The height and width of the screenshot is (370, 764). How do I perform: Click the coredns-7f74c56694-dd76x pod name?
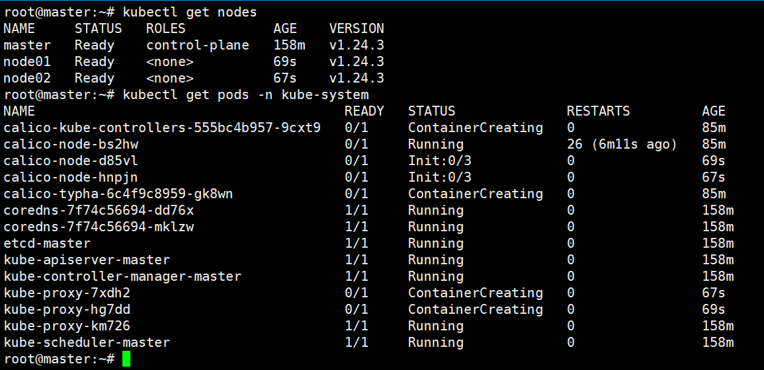click(x=99, y=210)
